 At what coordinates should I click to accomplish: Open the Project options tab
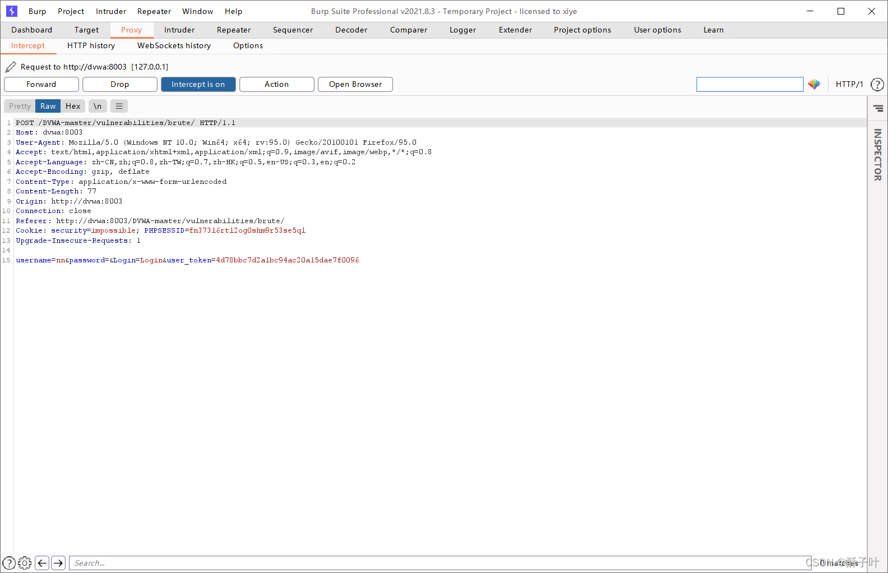(x=582, y=30)
